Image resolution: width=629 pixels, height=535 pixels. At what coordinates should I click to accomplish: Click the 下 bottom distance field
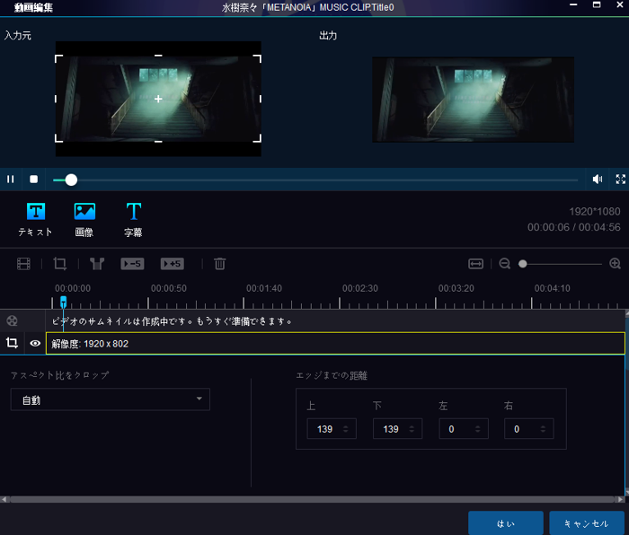tap(397, 429)
